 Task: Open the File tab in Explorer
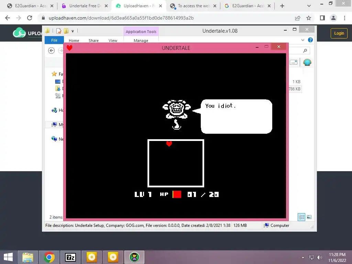pyautogui.click(x=54, y=40)
